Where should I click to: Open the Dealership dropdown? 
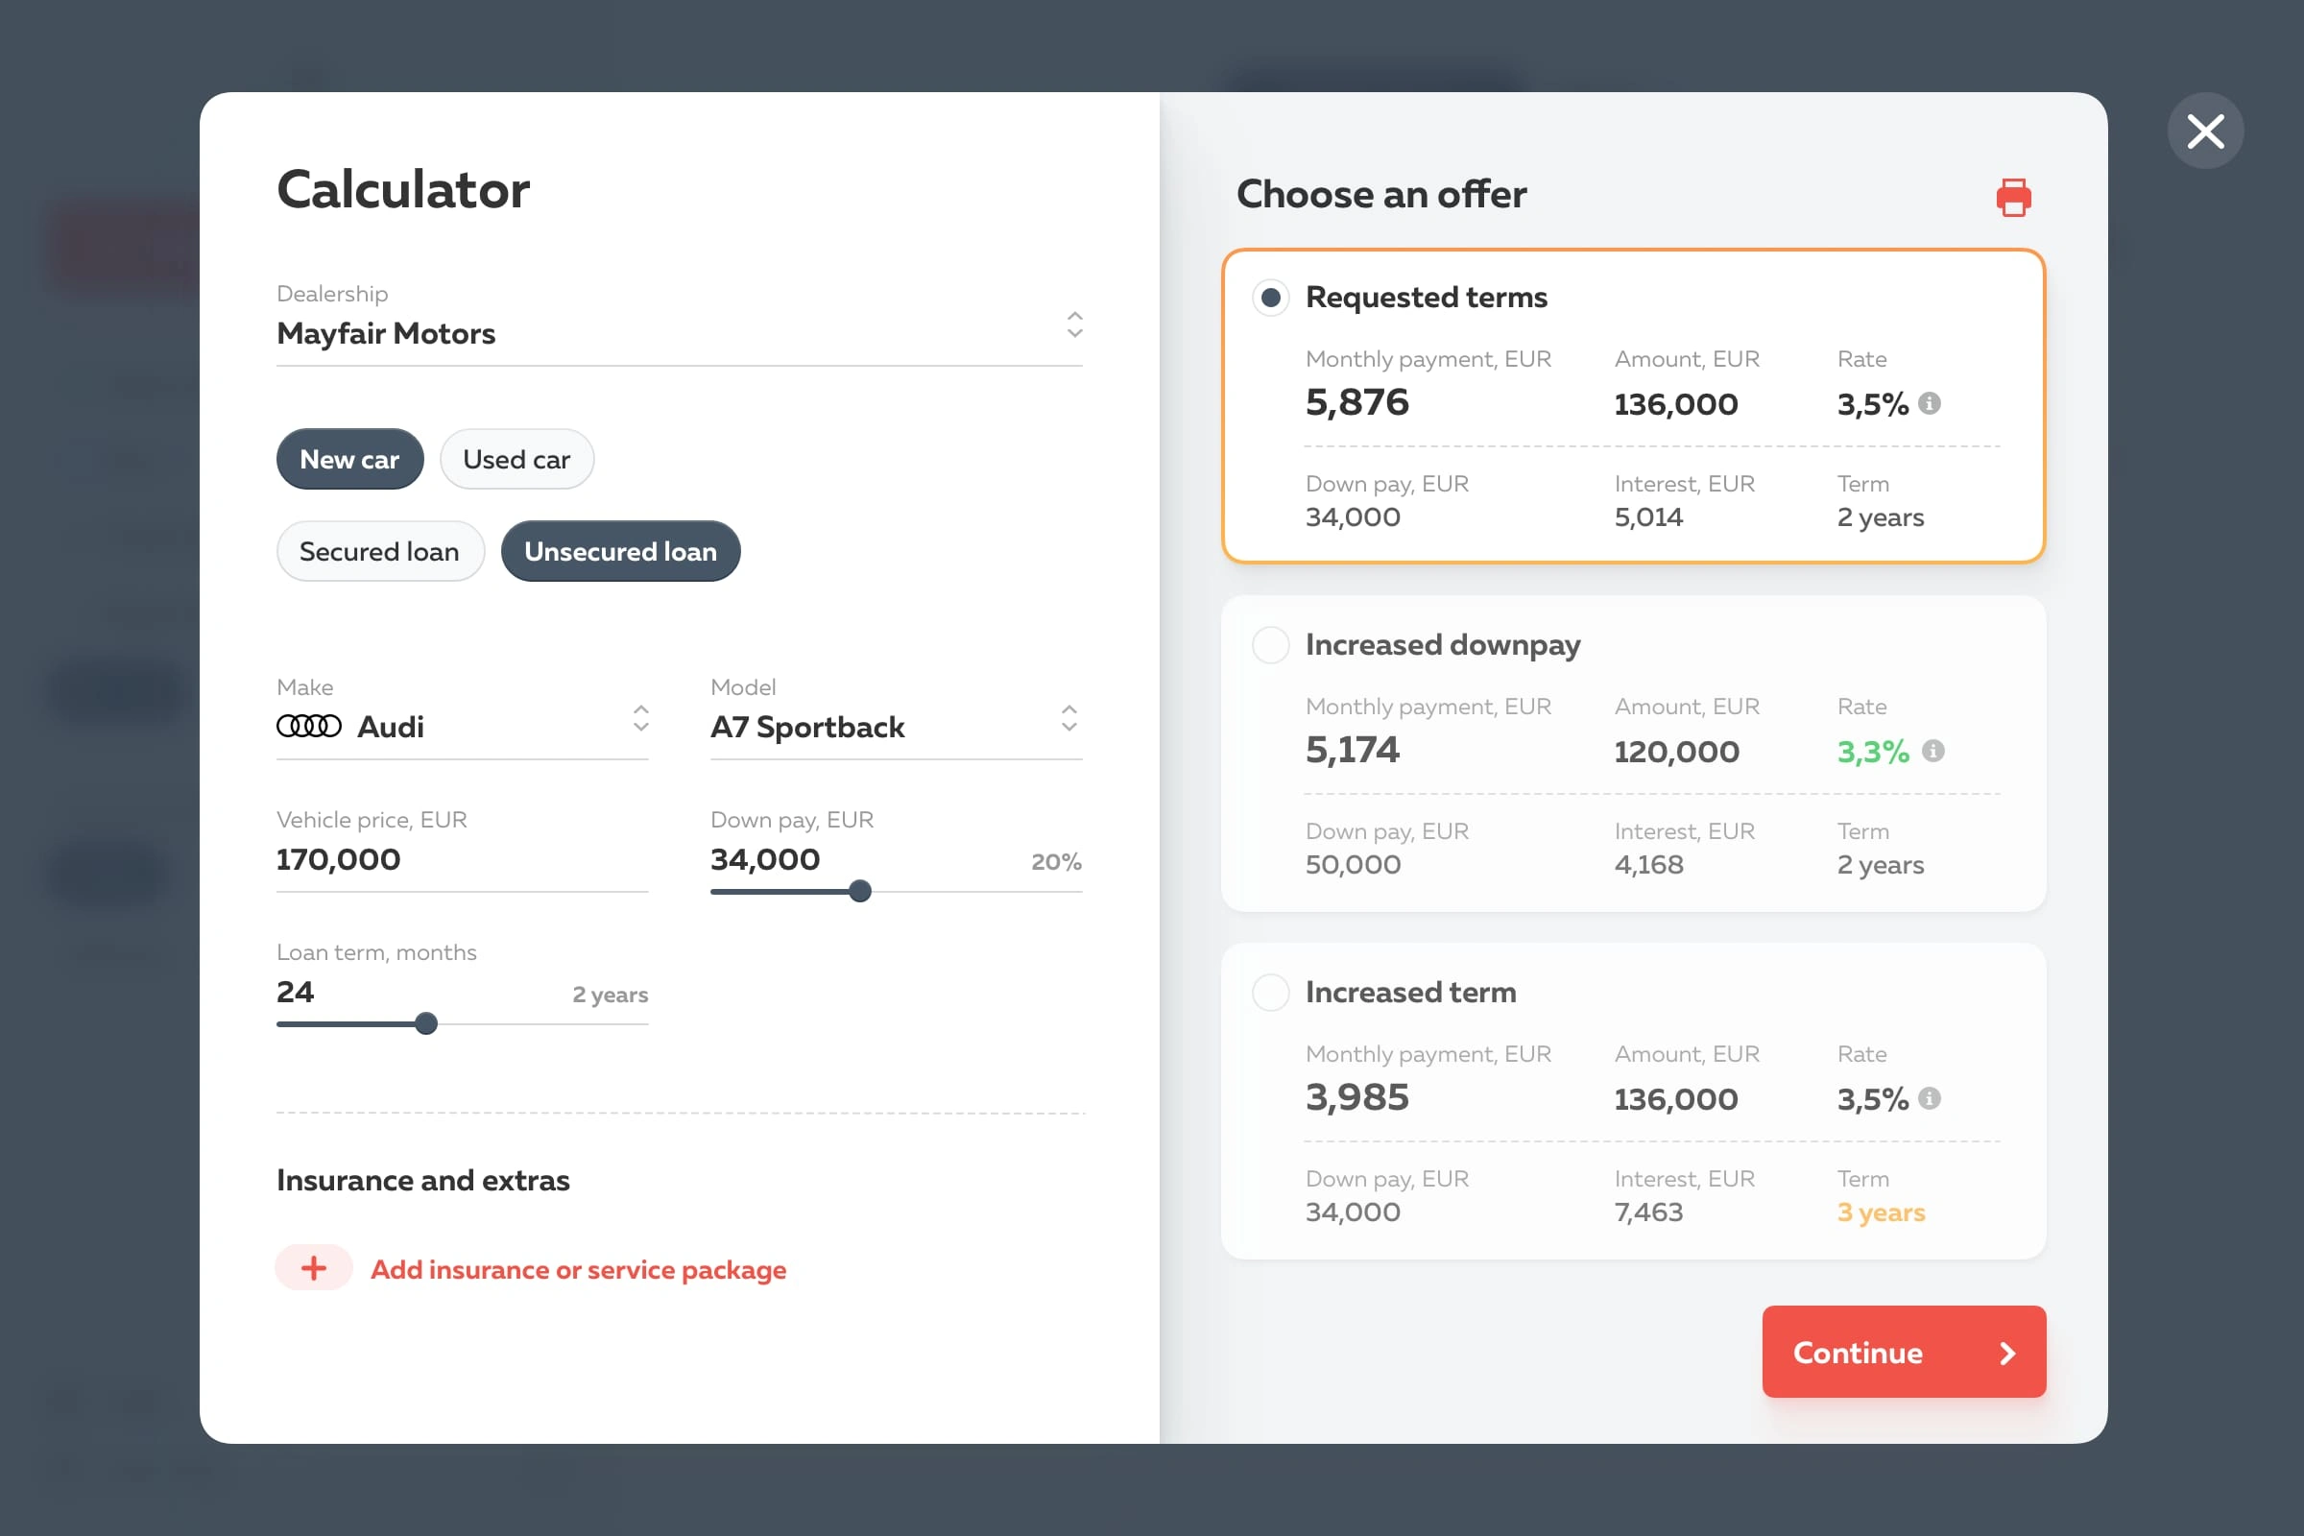[1074, 324]
